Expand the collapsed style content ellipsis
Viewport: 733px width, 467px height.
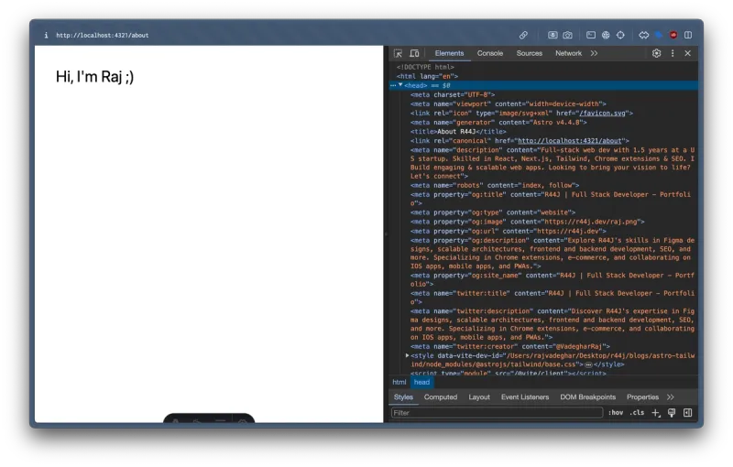[x=588, y=364]
